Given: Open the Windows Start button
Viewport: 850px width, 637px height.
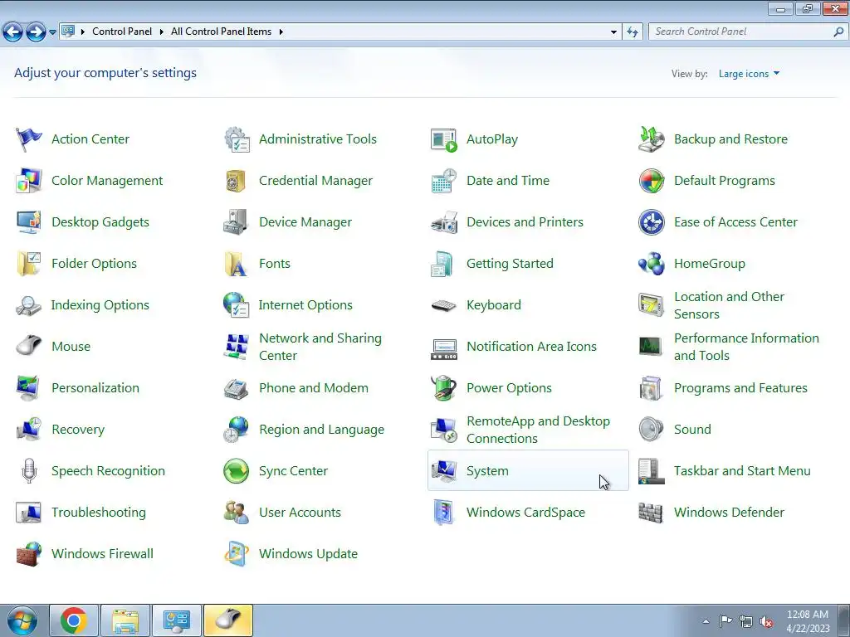Looking at the screenshot, I should [x=22, y=620].
